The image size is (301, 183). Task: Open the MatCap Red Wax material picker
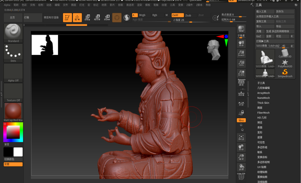tap(13, 112)
